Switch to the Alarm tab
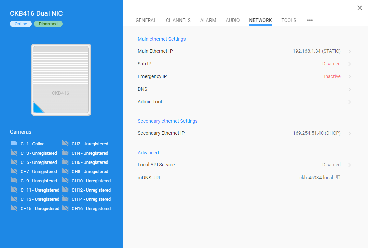This screenshot has height=248, width=368. tap(208, 20)
